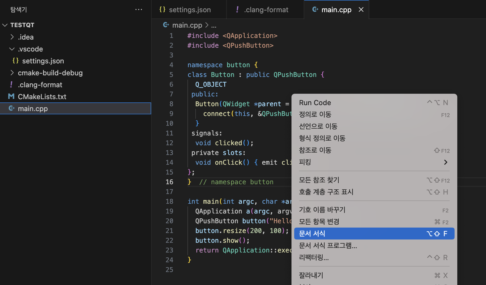Click the 'public:' access specifier on line 7
This screenshot has width=486, height=285.
point(205,94)
